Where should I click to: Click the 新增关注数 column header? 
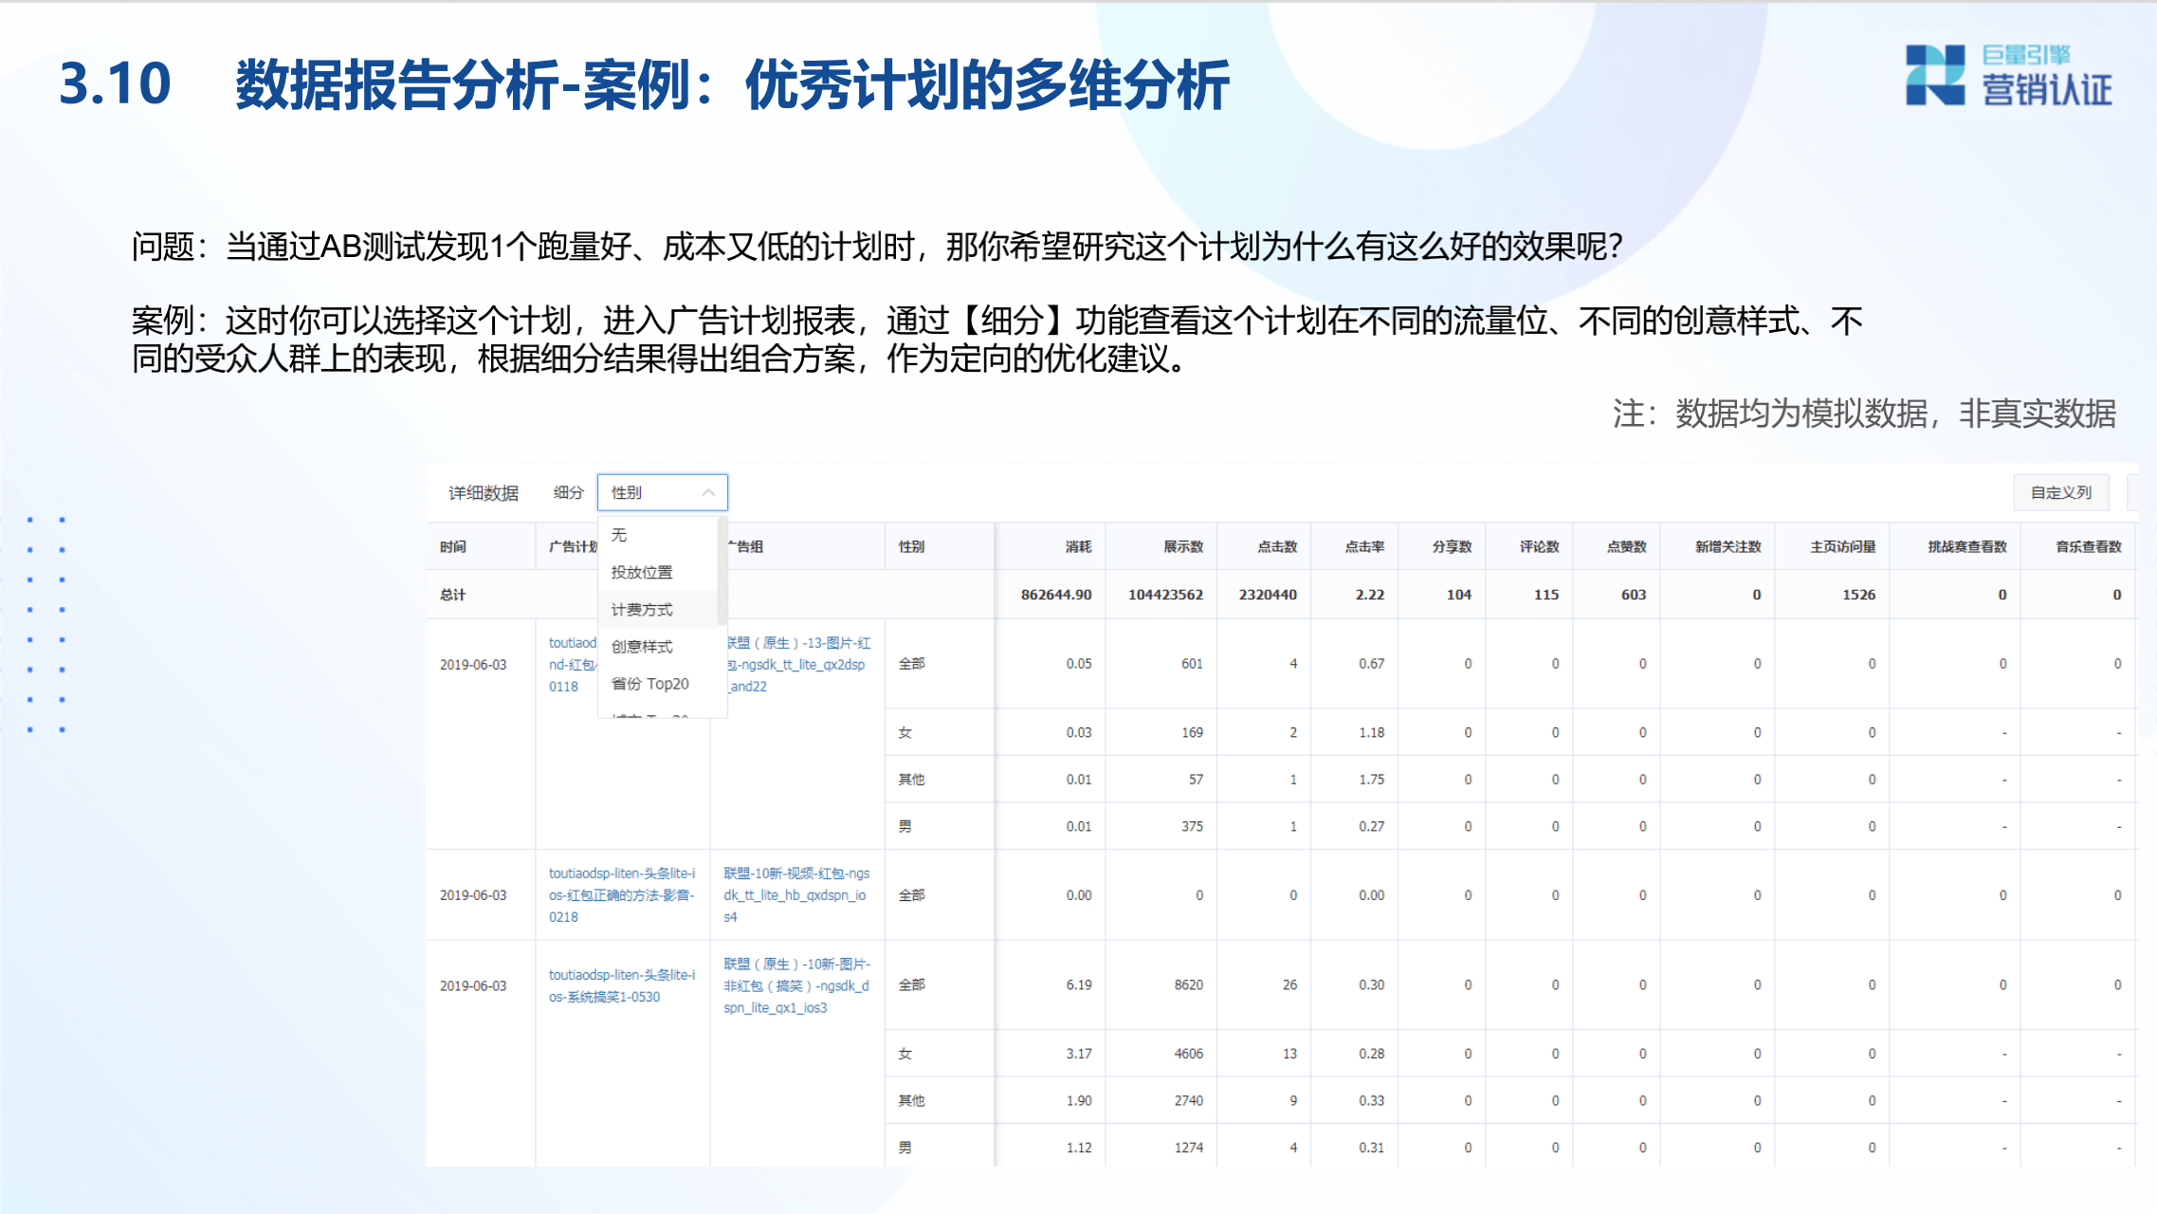pyautogui.click(x=1727, y=546)
